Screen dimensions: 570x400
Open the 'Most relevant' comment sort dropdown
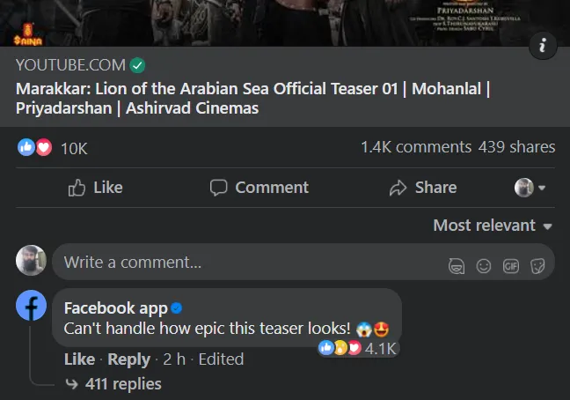(x=493, y=226)
